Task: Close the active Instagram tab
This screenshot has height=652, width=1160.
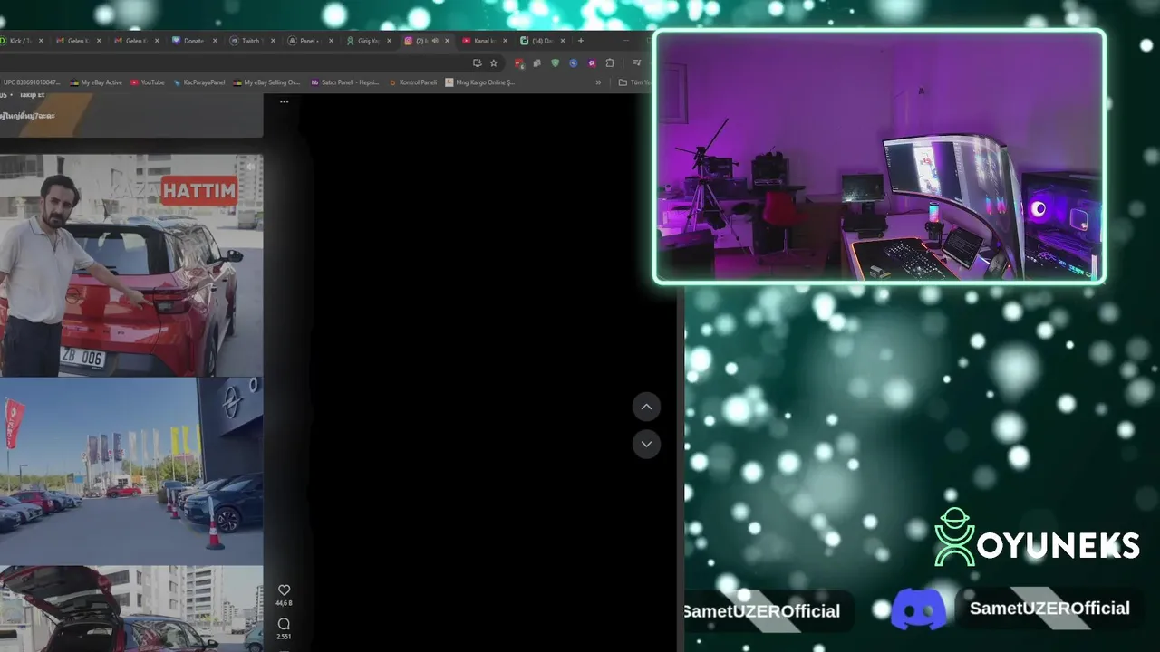Action: [447, 41]
